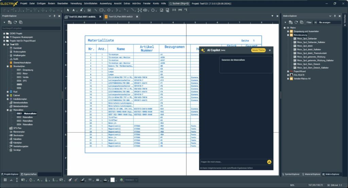The width and height of the screenshot is (348, 188).
Task: Open the Standard layer dropdown
Action: (x=131, y=179)
